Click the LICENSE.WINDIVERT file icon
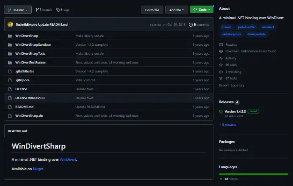Viewport: 293px width, 186px height. 10,98
